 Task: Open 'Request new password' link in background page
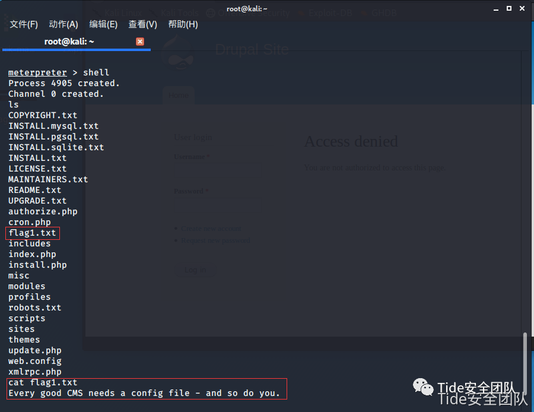[215, 240]
